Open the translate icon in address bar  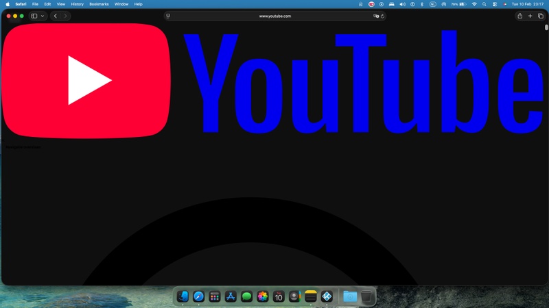pos(376,16)
